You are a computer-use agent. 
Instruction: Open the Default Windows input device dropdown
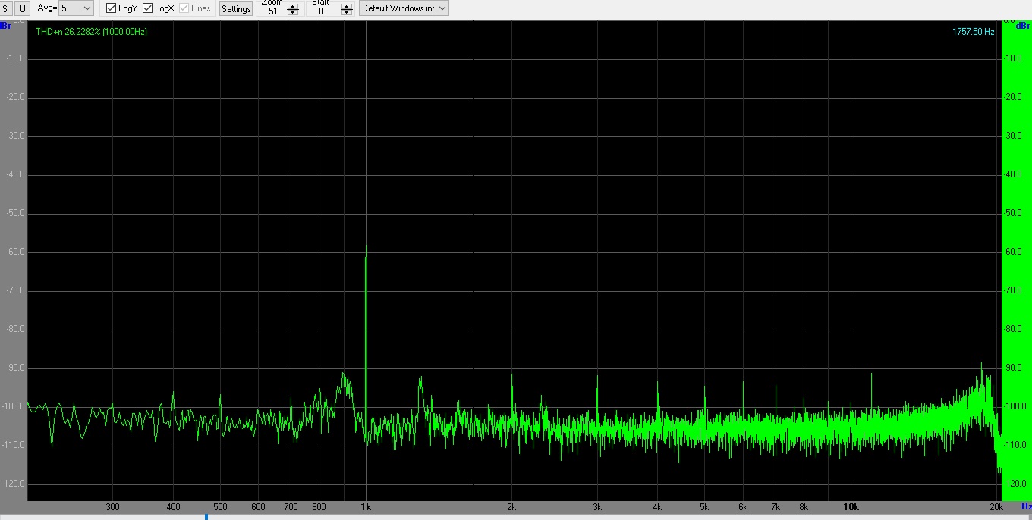[404, 8]
